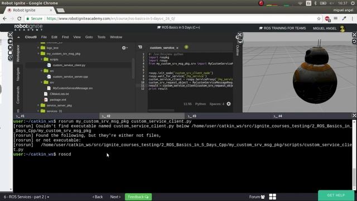This screenshot has height=201, width=357.
Task: Open editor settings gear in status bar
Action: pos(229,104)
